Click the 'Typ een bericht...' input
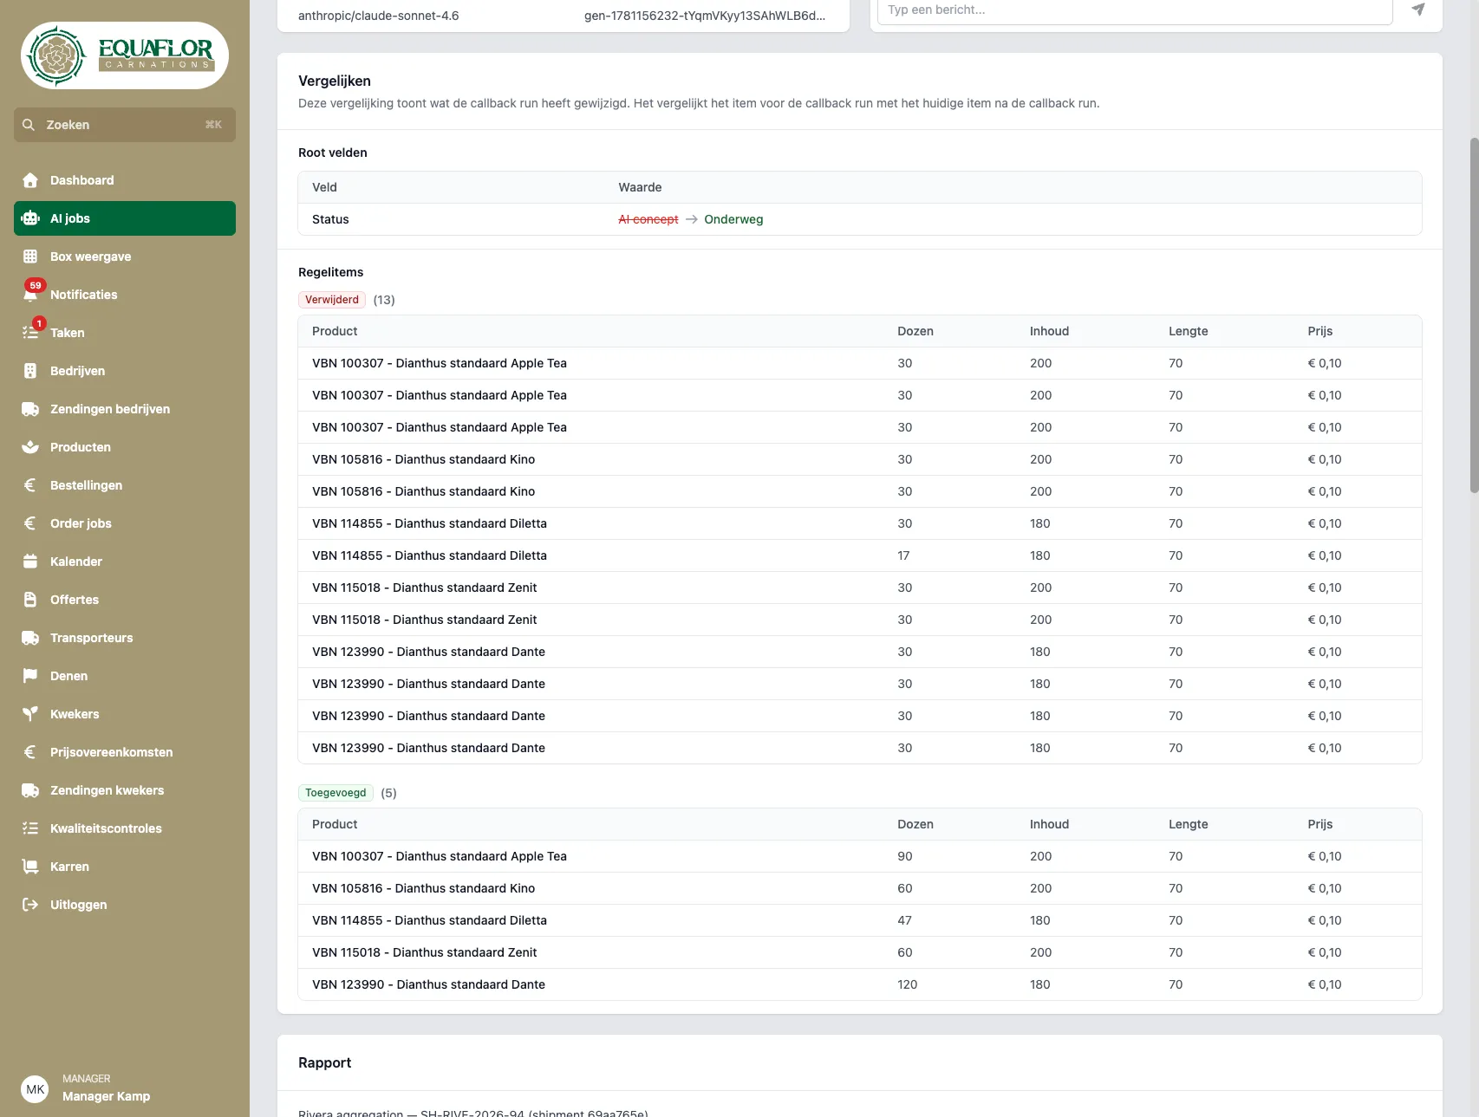Screen dimensions: 1479x1117 [x=1135, y=10]
